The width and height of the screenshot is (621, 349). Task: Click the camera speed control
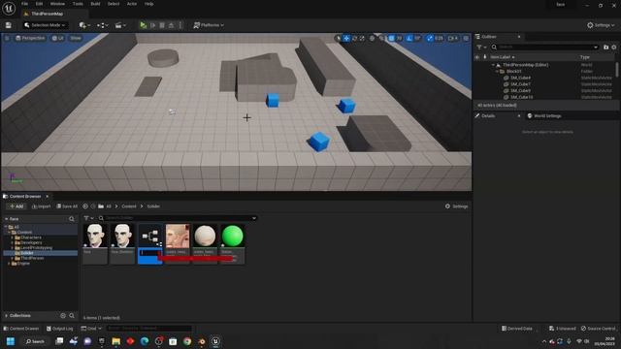click(453, 38)
